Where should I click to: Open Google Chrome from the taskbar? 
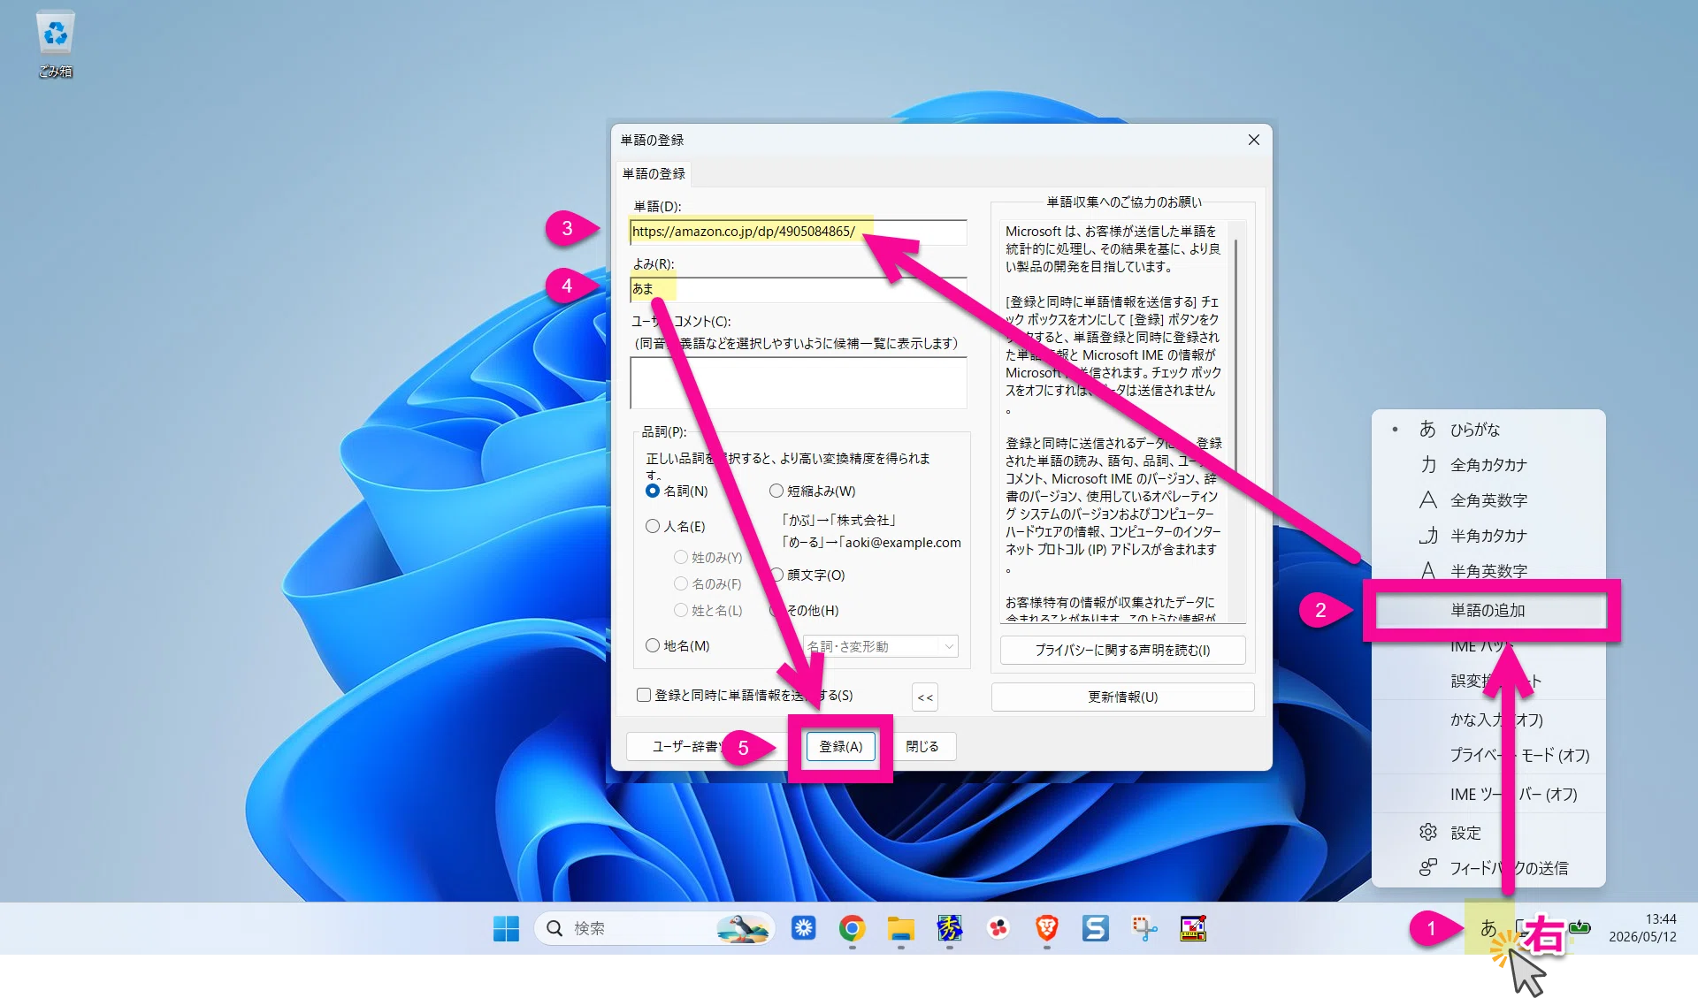(x=852, y=928)
